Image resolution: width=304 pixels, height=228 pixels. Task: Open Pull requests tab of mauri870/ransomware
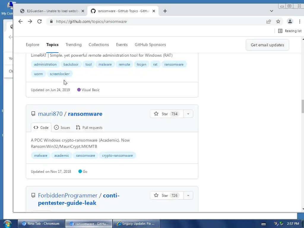point(89,128)
